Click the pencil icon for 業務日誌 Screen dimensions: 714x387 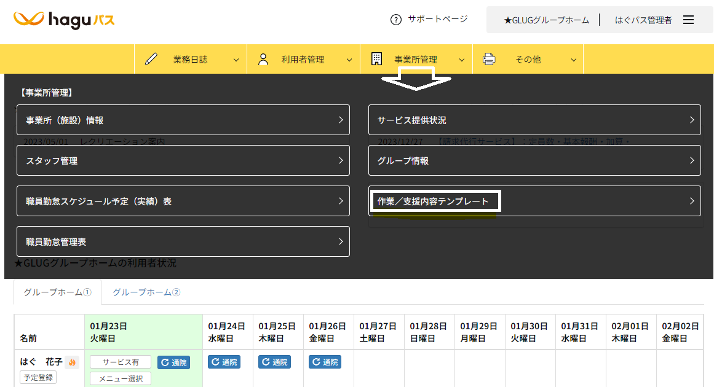tap(151, 60)
